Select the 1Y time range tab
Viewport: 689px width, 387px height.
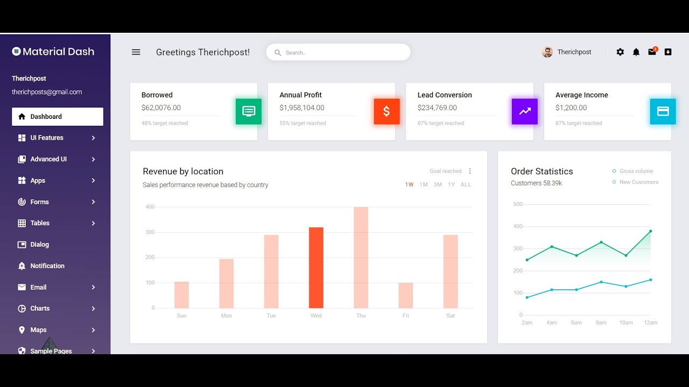pyautogui.click(x=451, y=184)
